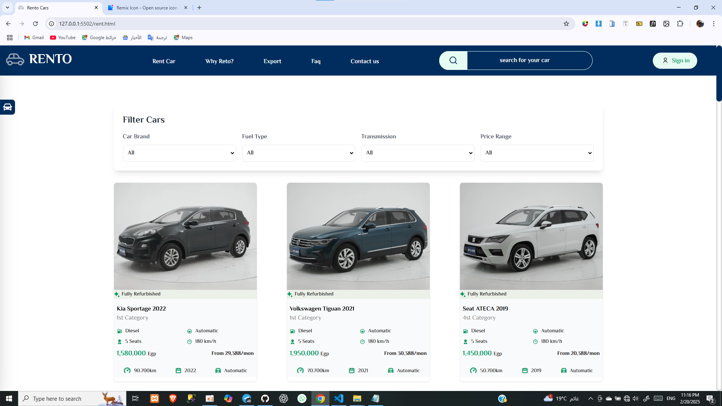722x406 pixels.
Task: Reload the page in Chrome
Action: point(35,24)
